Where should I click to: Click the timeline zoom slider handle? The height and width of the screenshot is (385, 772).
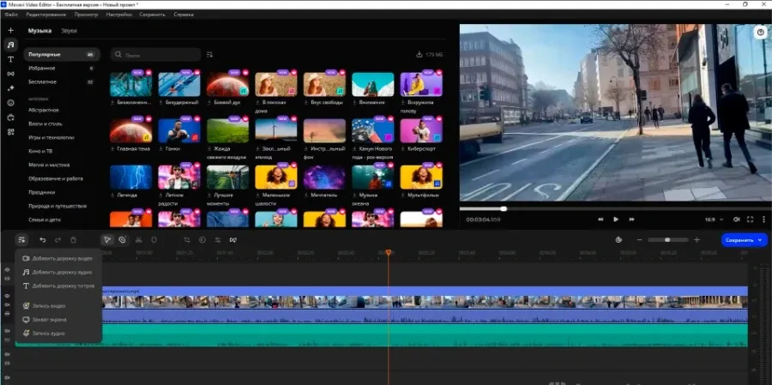pos(667,240)
